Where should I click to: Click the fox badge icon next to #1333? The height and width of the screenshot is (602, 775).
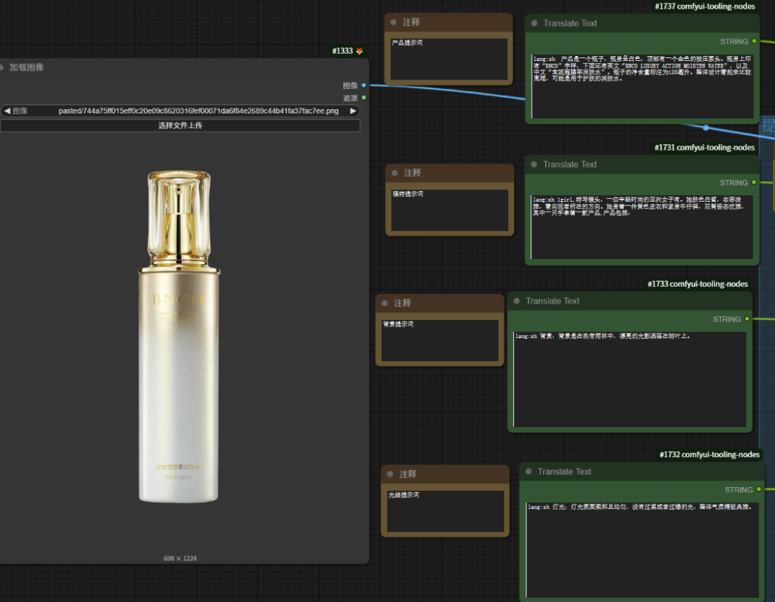(x=360, y=51)
